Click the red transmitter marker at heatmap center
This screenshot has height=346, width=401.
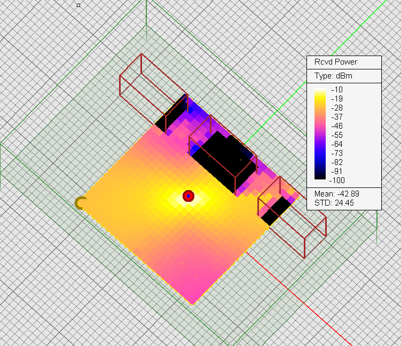click(x=188, y=196)
